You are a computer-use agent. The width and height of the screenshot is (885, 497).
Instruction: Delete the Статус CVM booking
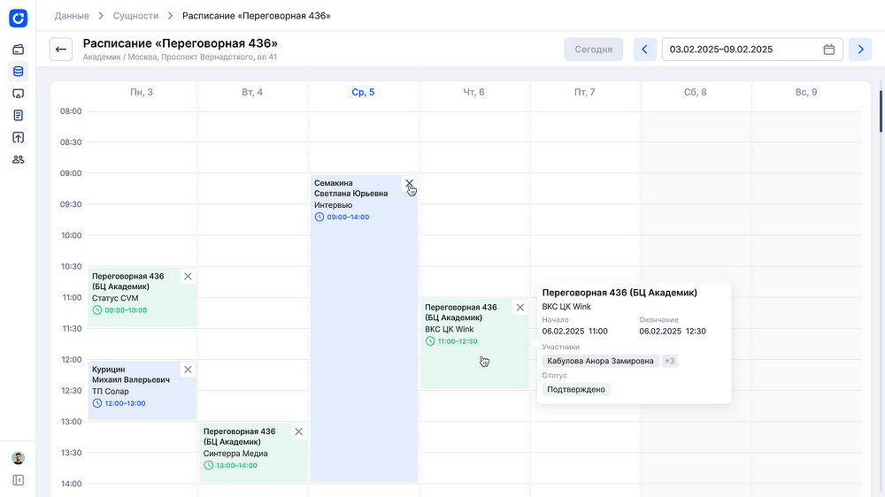pyautogui.click(x=188, y=277)
